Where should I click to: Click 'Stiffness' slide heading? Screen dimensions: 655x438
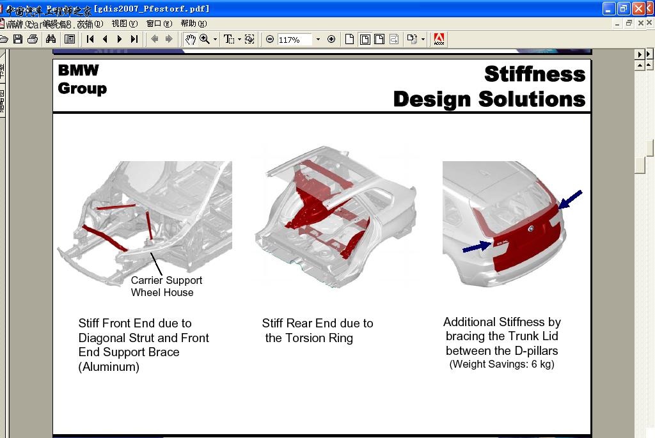535,74
